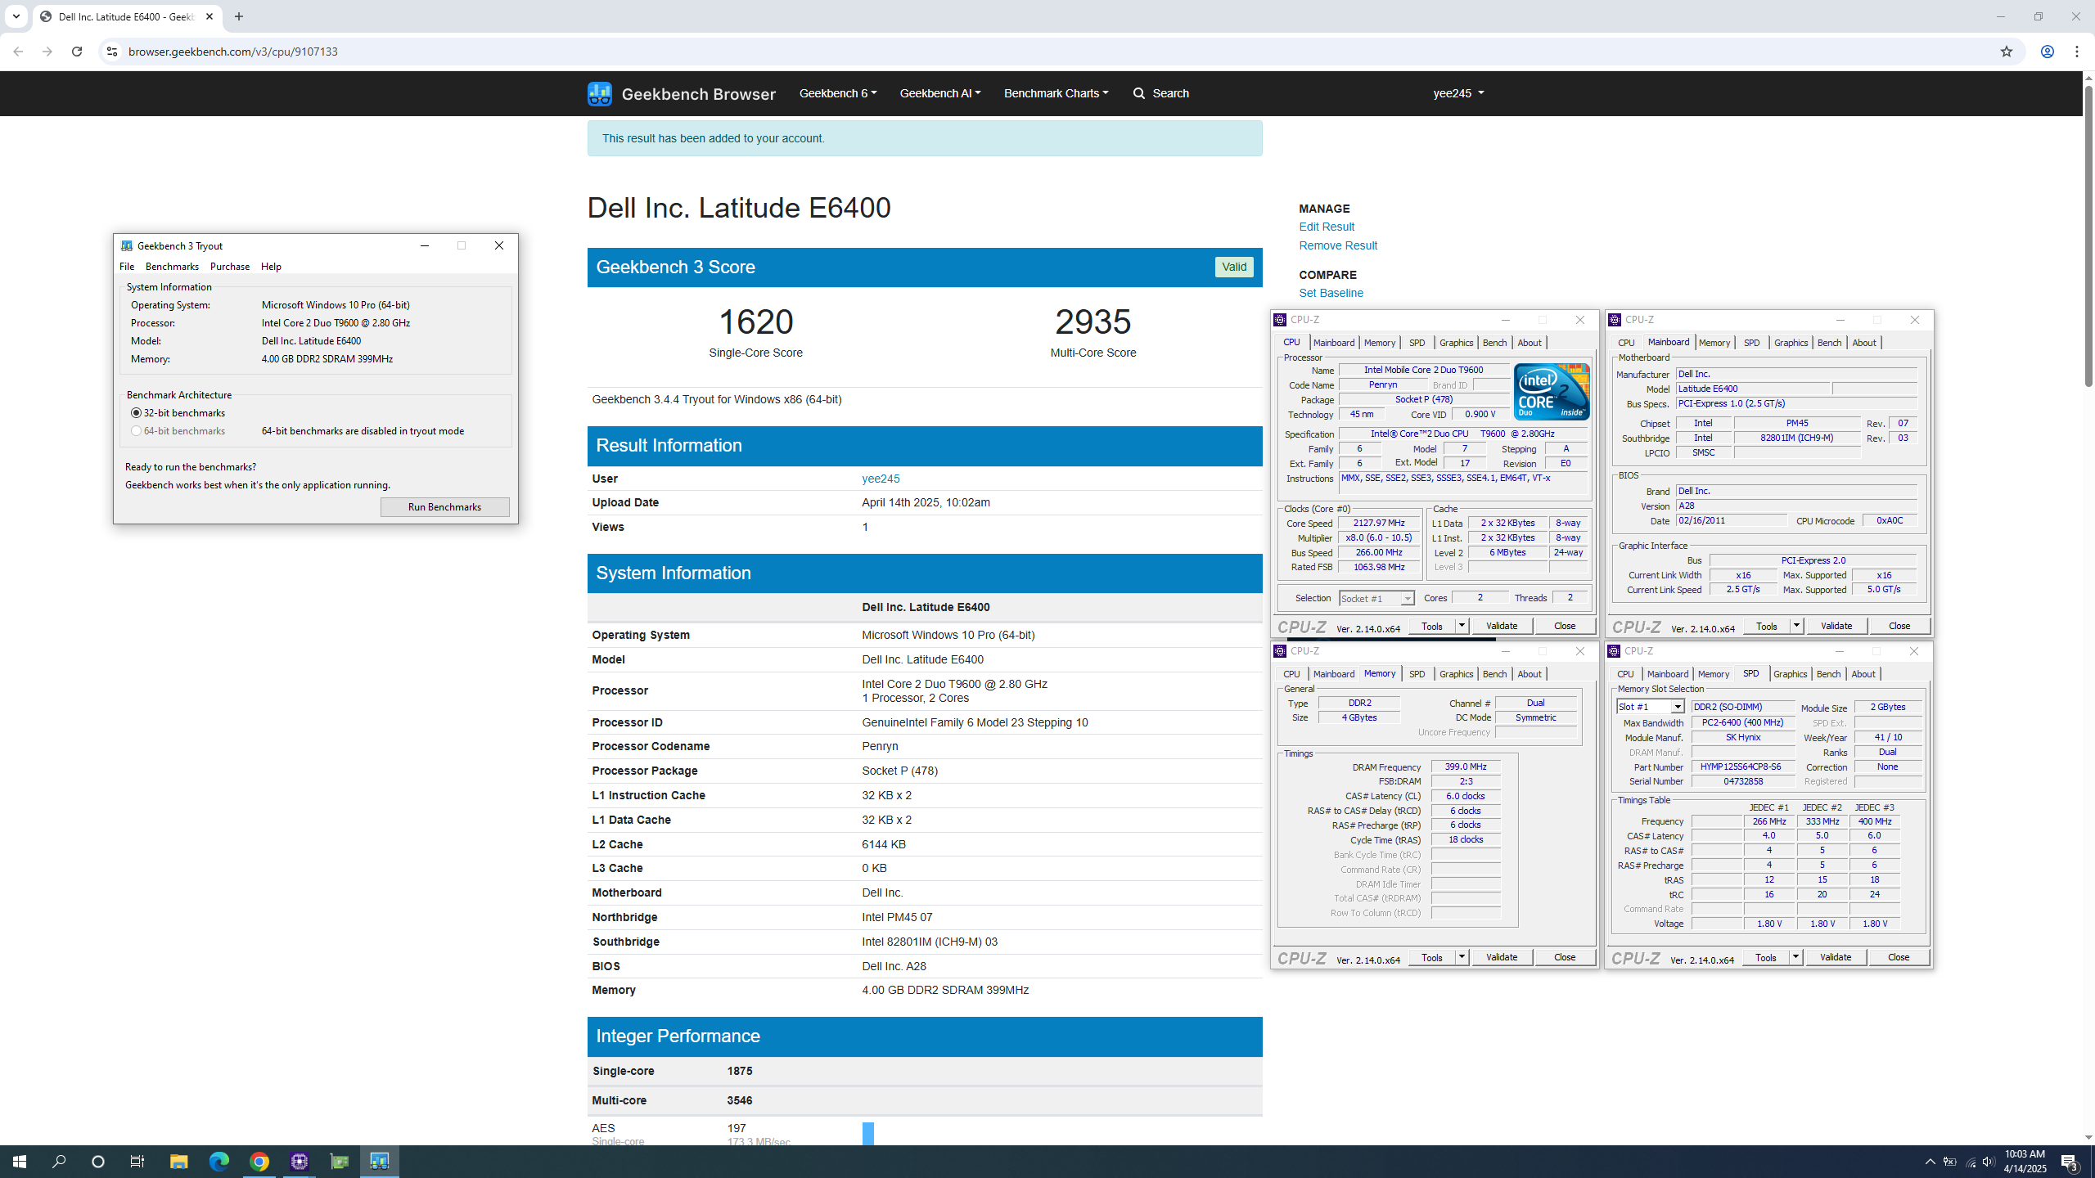Screen dimensions: 2095x1178
Task: Open Task View on the taskbar
Action: [137, 1162]
